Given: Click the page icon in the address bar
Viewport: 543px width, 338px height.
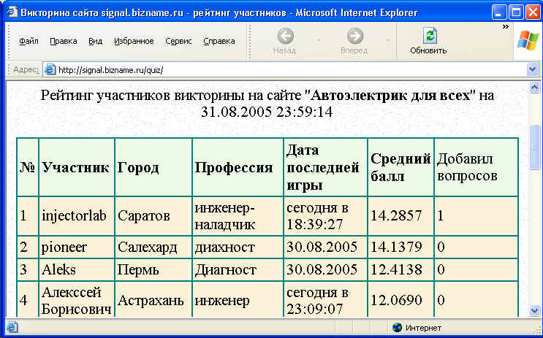Looking at the screenshot, I should pyautogui.click(x=50, y=70).
